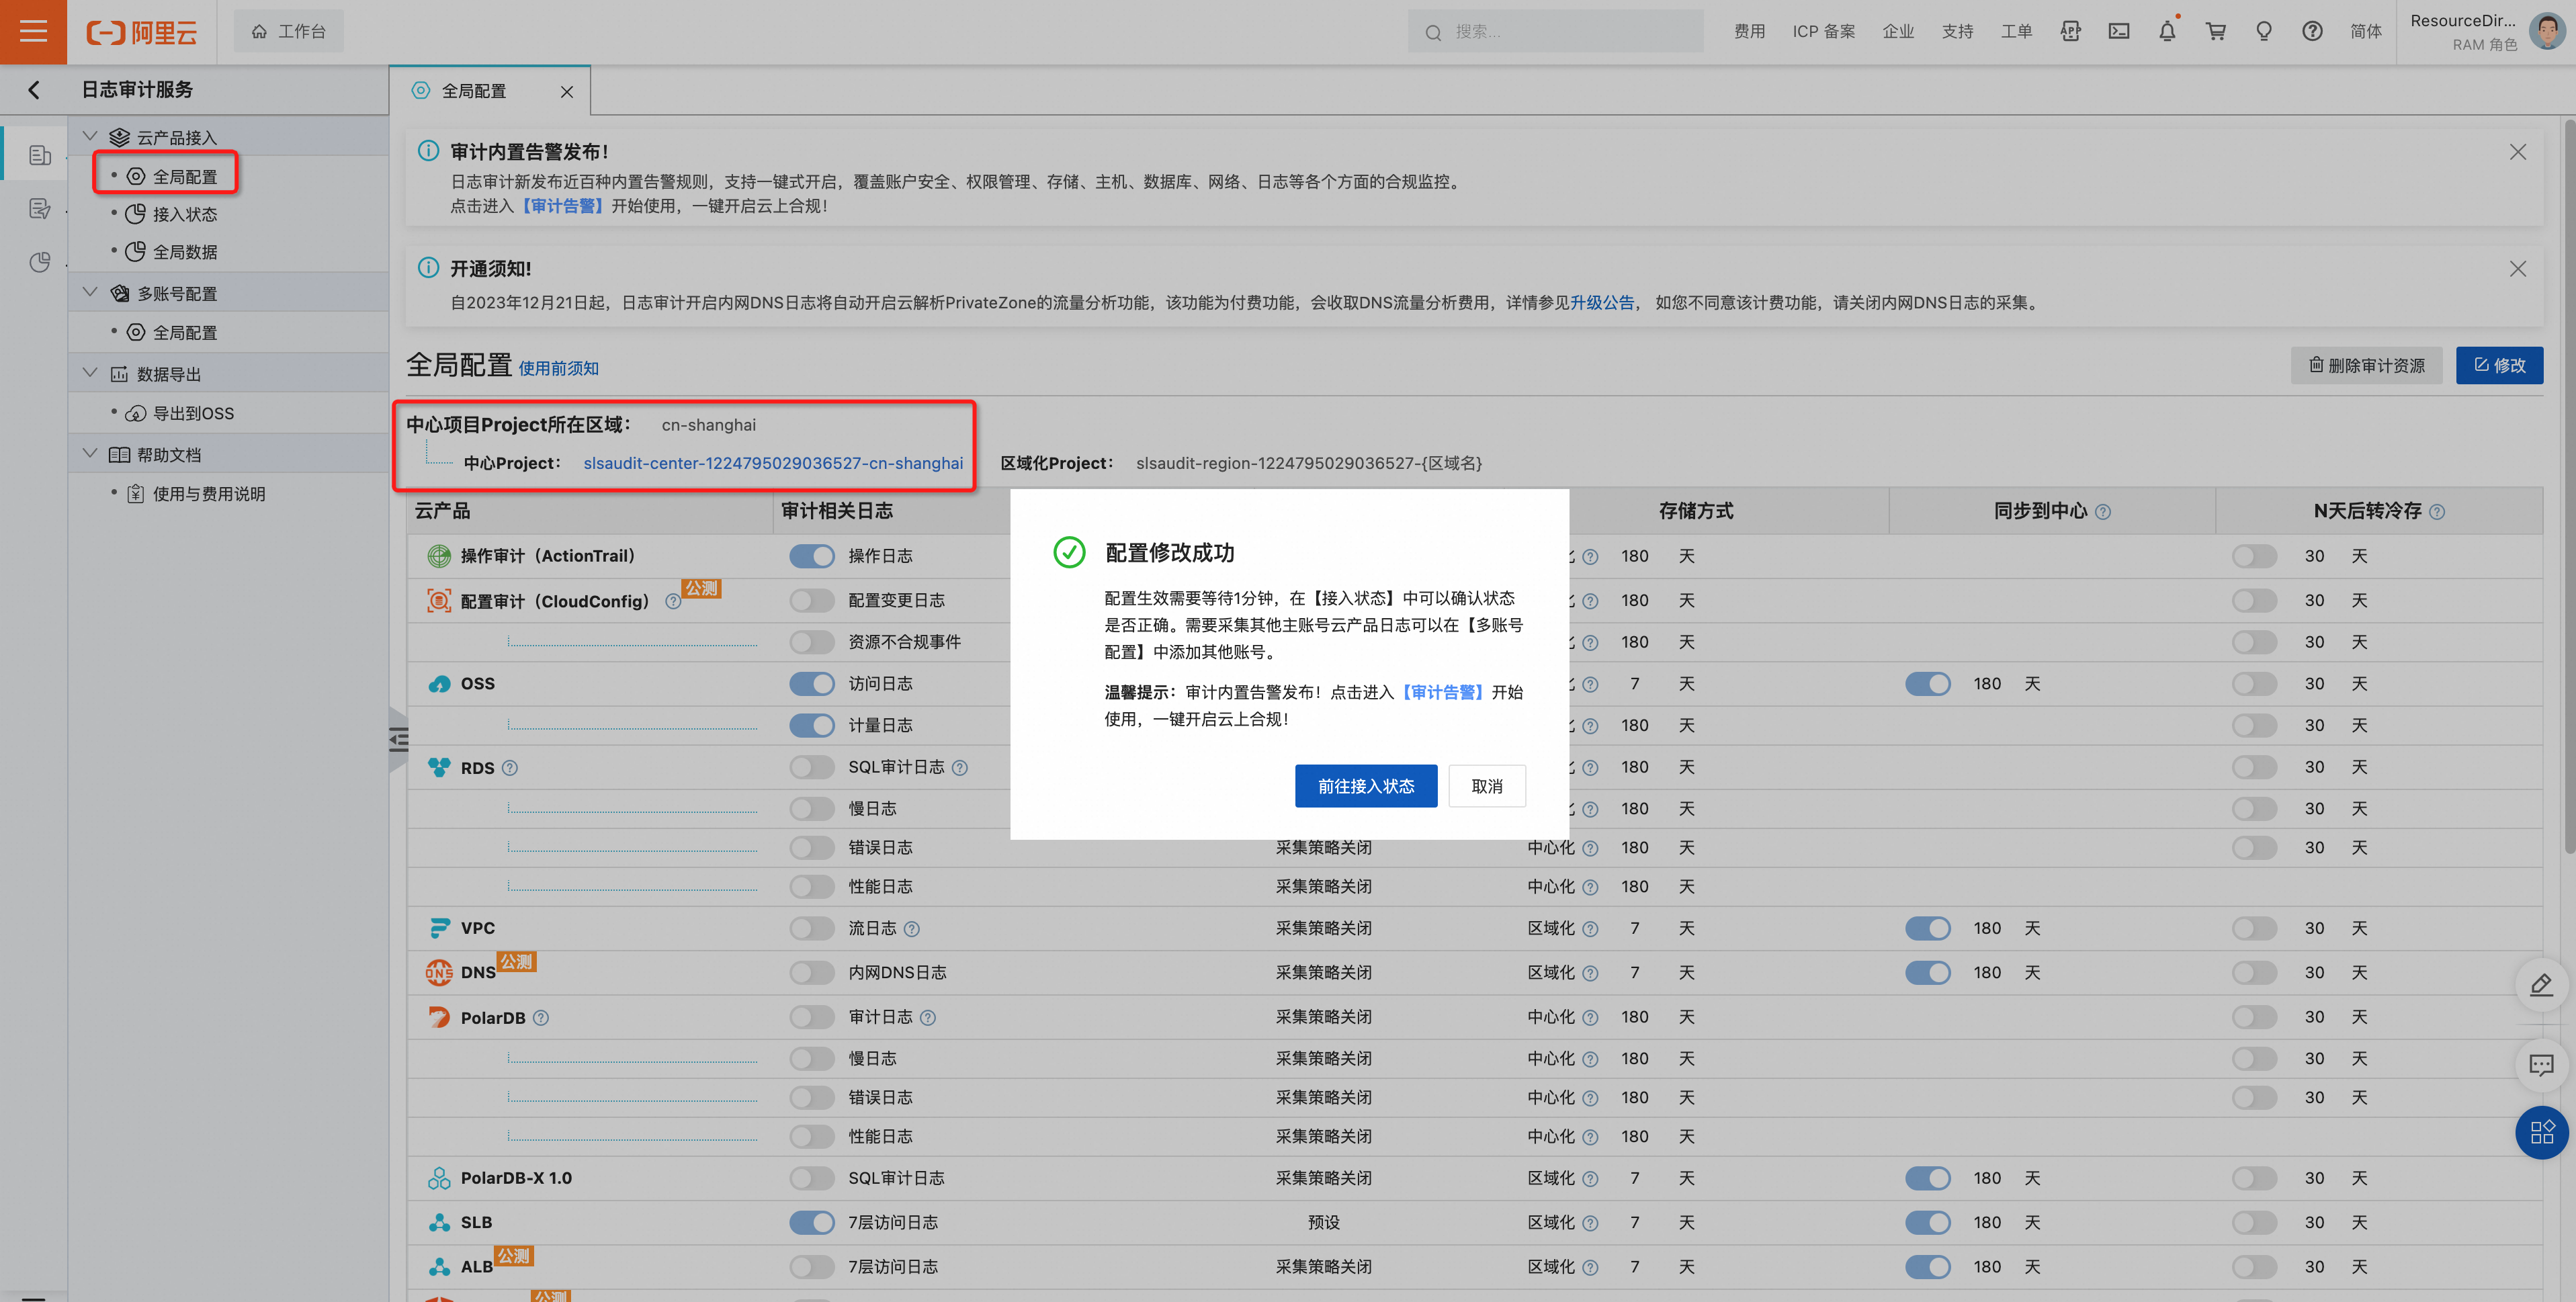
Task: Open the 工单 top menu
Action: [2016, 32]
